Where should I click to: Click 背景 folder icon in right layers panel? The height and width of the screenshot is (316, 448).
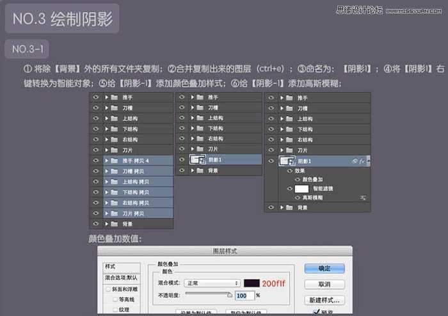[289, 207]
